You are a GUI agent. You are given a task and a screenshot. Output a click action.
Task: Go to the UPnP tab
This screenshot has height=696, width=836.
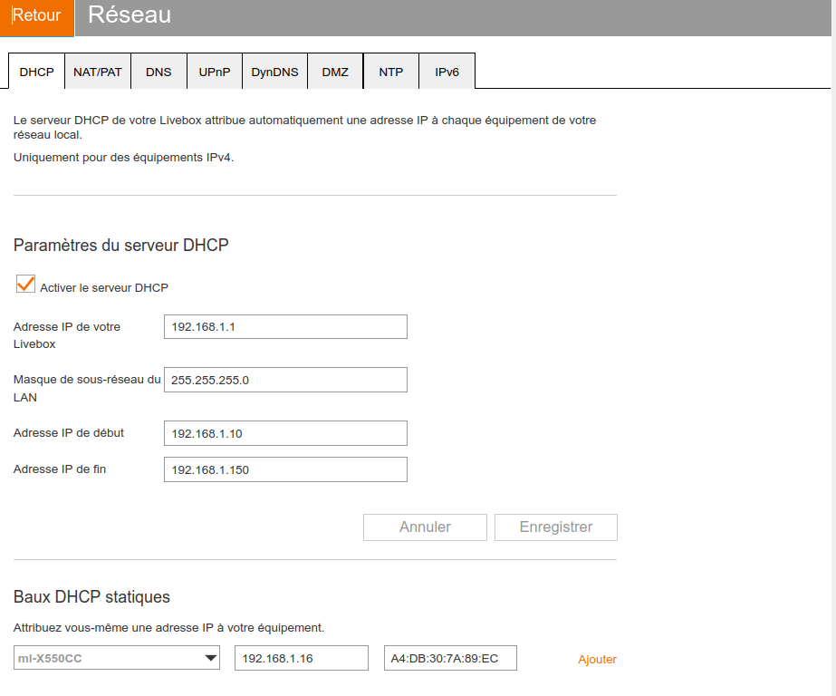click(x=214, y=72)
